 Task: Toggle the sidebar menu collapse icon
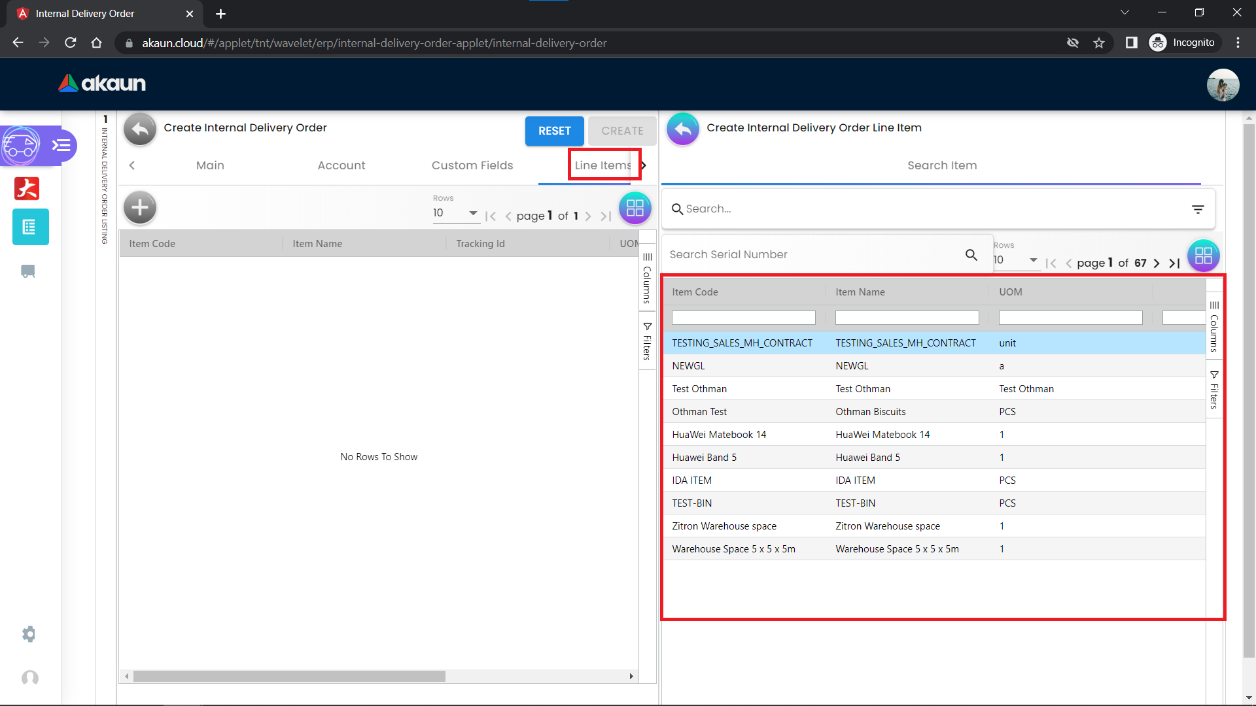click(61, 145)
